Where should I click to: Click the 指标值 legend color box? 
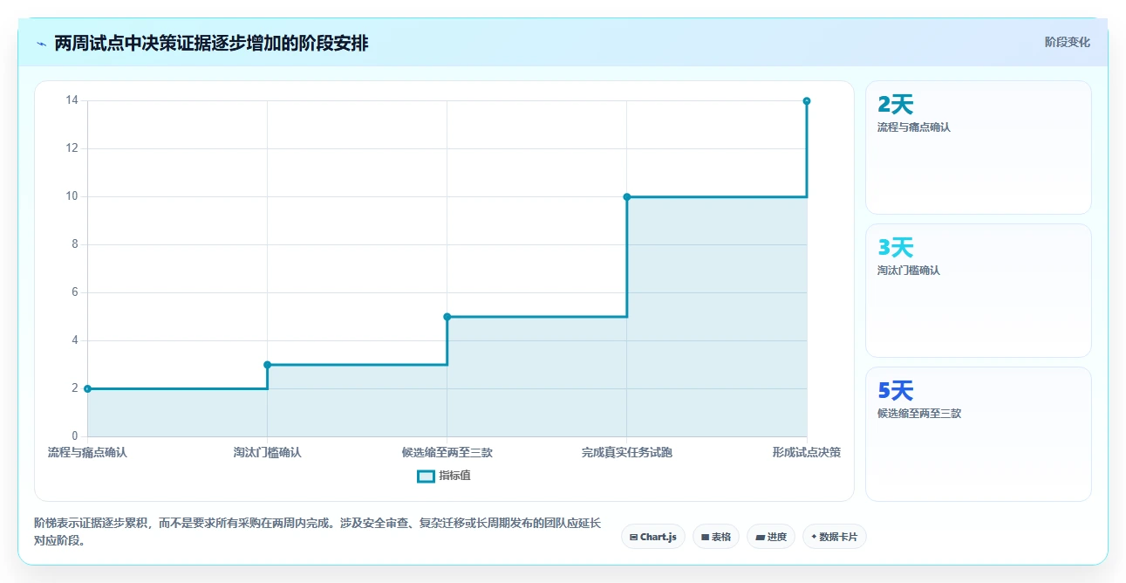point(426,476)
